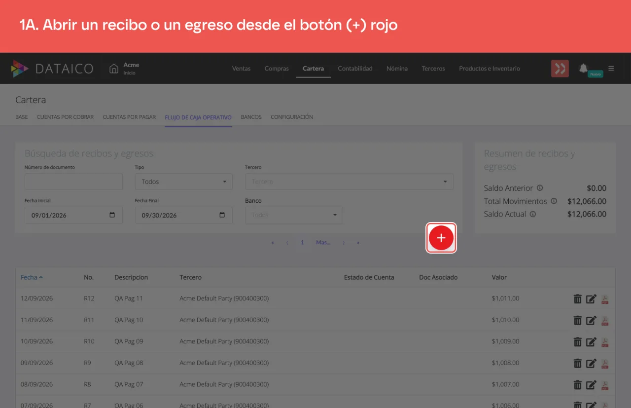The image size is (631, 408).
Task: Click the red plus add button
Action: [441, 238]
